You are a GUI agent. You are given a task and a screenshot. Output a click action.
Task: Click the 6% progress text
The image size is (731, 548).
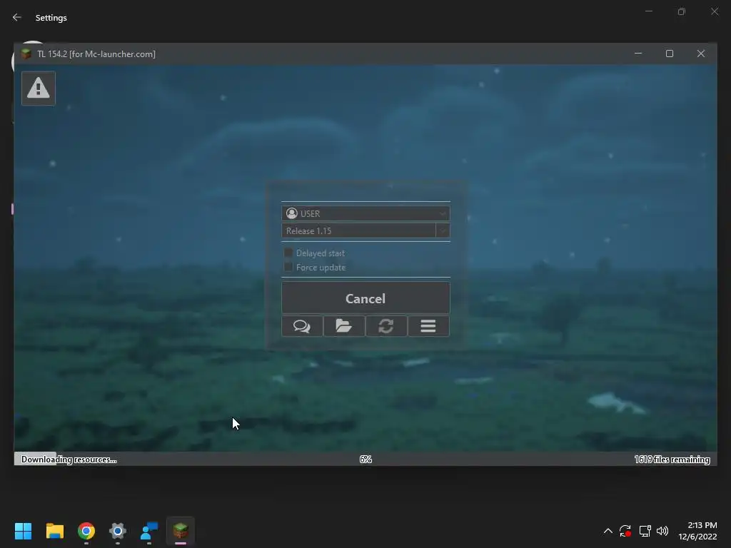[365, 460]
